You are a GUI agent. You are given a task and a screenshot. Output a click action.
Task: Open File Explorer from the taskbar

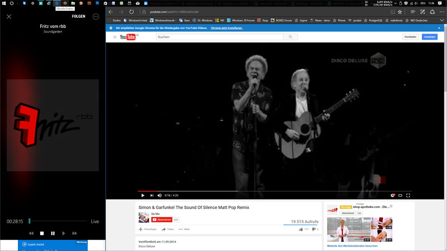click(73, 3)
